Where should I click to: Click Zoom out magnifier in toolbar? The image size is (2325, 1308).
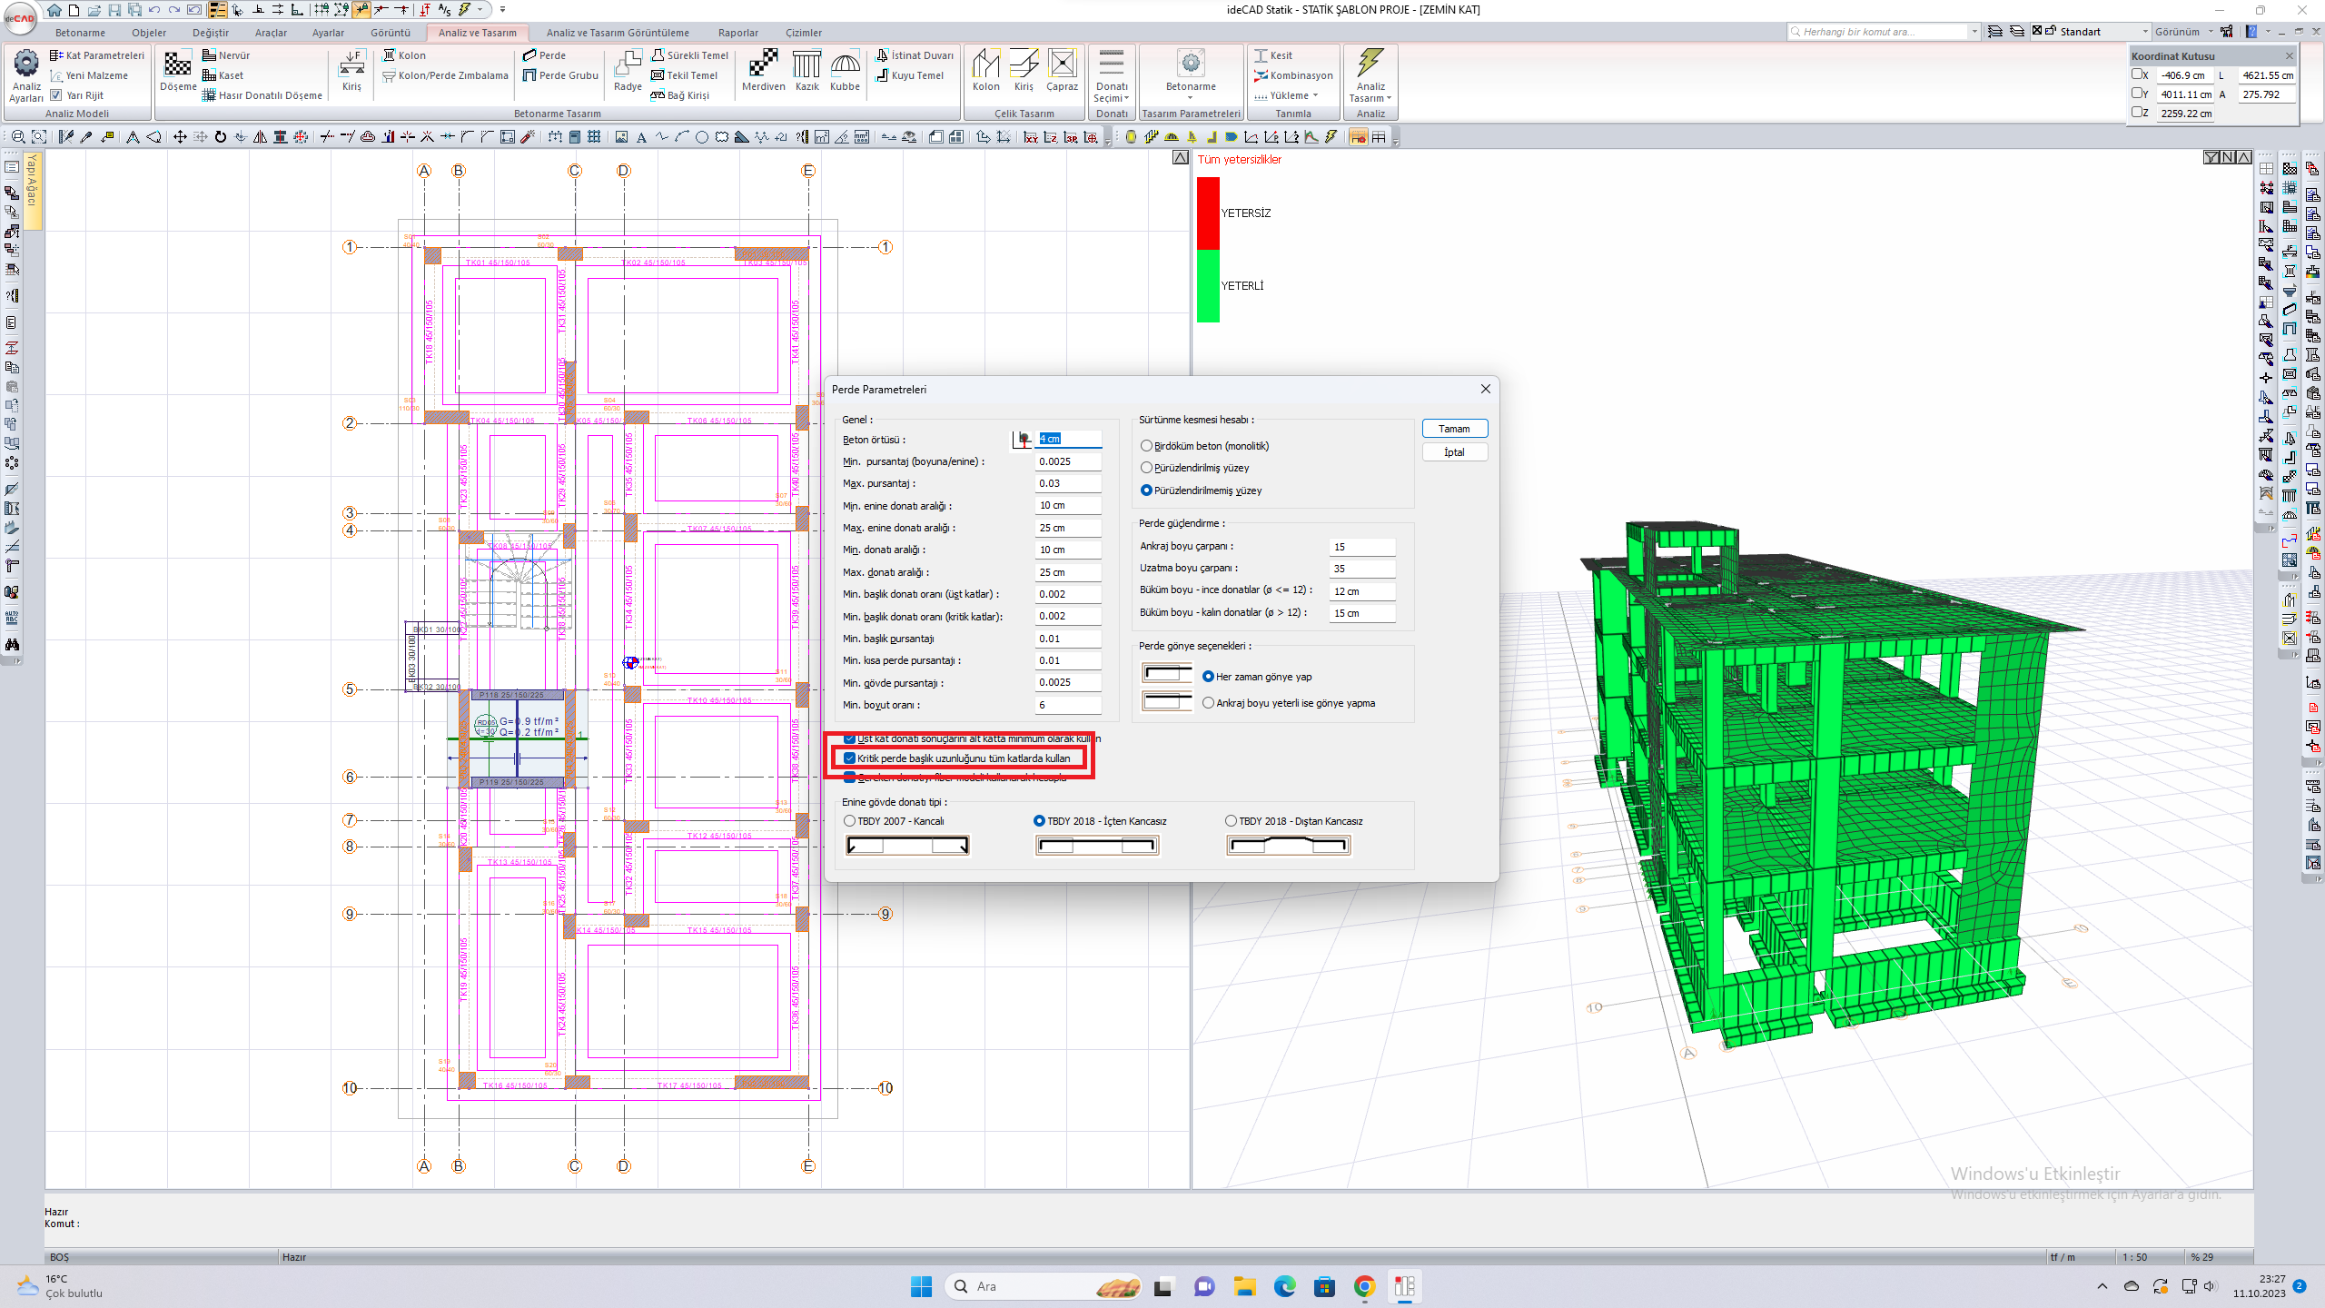click(18, 137)
